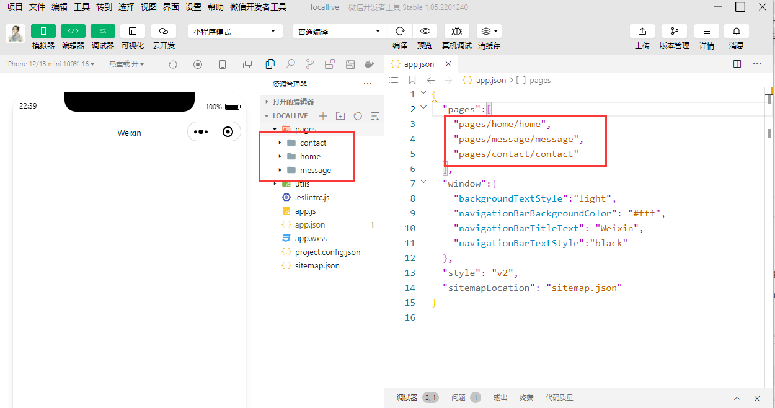The height and width of the screenshot is (408, 775).
Task: Fold the code block at line 2
Action: (423, 108)
